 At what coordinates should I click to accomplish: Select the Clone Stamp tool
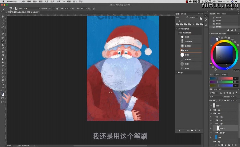click(x=3, y=45)
